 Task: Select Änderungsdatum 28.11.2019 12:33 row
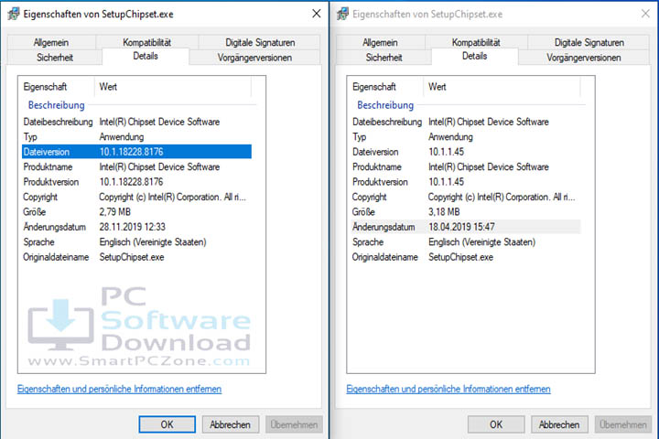[x=136, y=227]
